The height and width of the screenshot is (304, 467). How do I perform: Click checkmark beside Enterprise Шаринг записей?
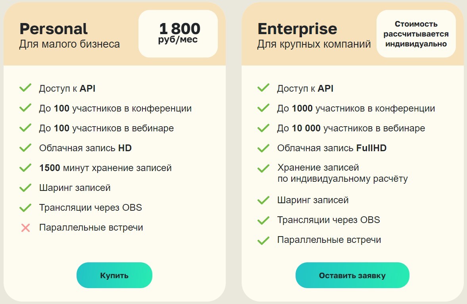coord(263,200)
